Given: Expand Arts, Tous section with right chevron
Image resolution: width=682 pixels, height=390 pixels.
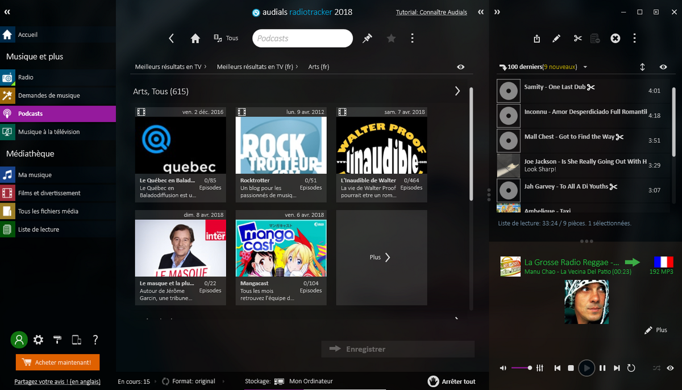Looking at the screenshot, I should tap(458, 91).
